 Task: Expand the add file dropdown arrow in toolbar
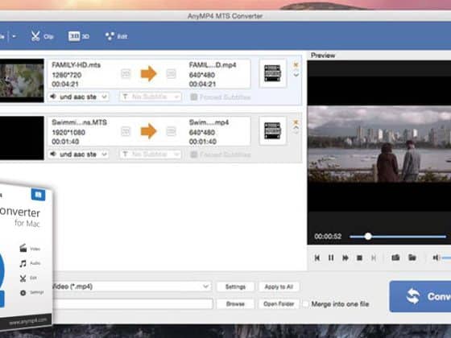coord(14,36)
